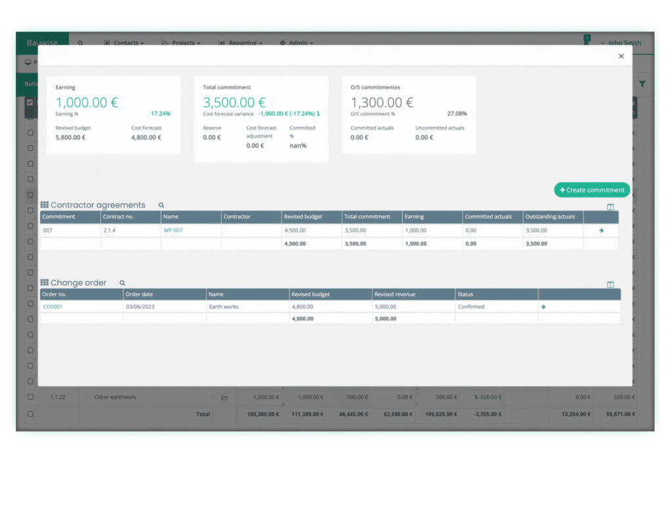This screenshot has width=672, height=526.
Task: Sort by Order no. column header
Action: tap(81, 294)
